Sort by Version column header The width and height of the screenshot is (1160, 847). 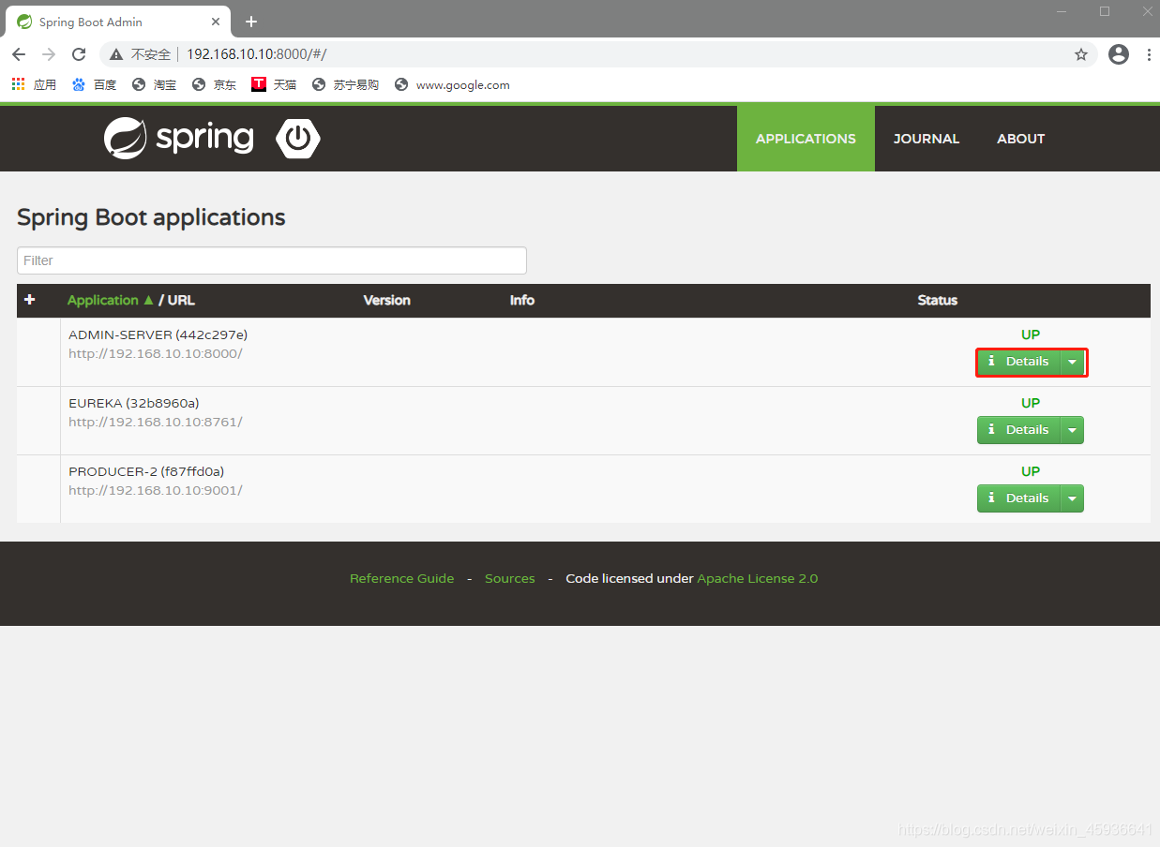pos(387,300)
